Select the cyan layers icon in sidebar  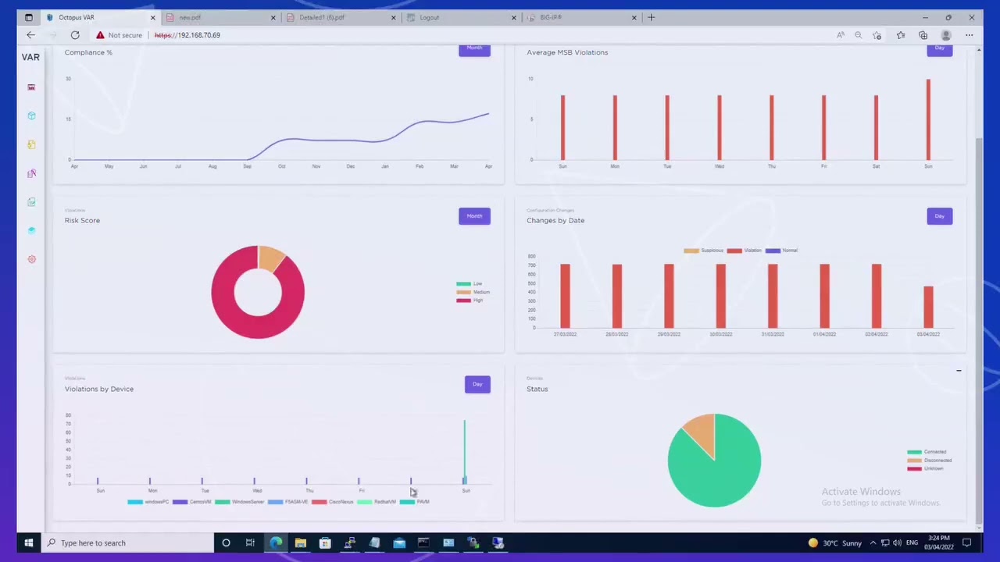click(31, 230)
